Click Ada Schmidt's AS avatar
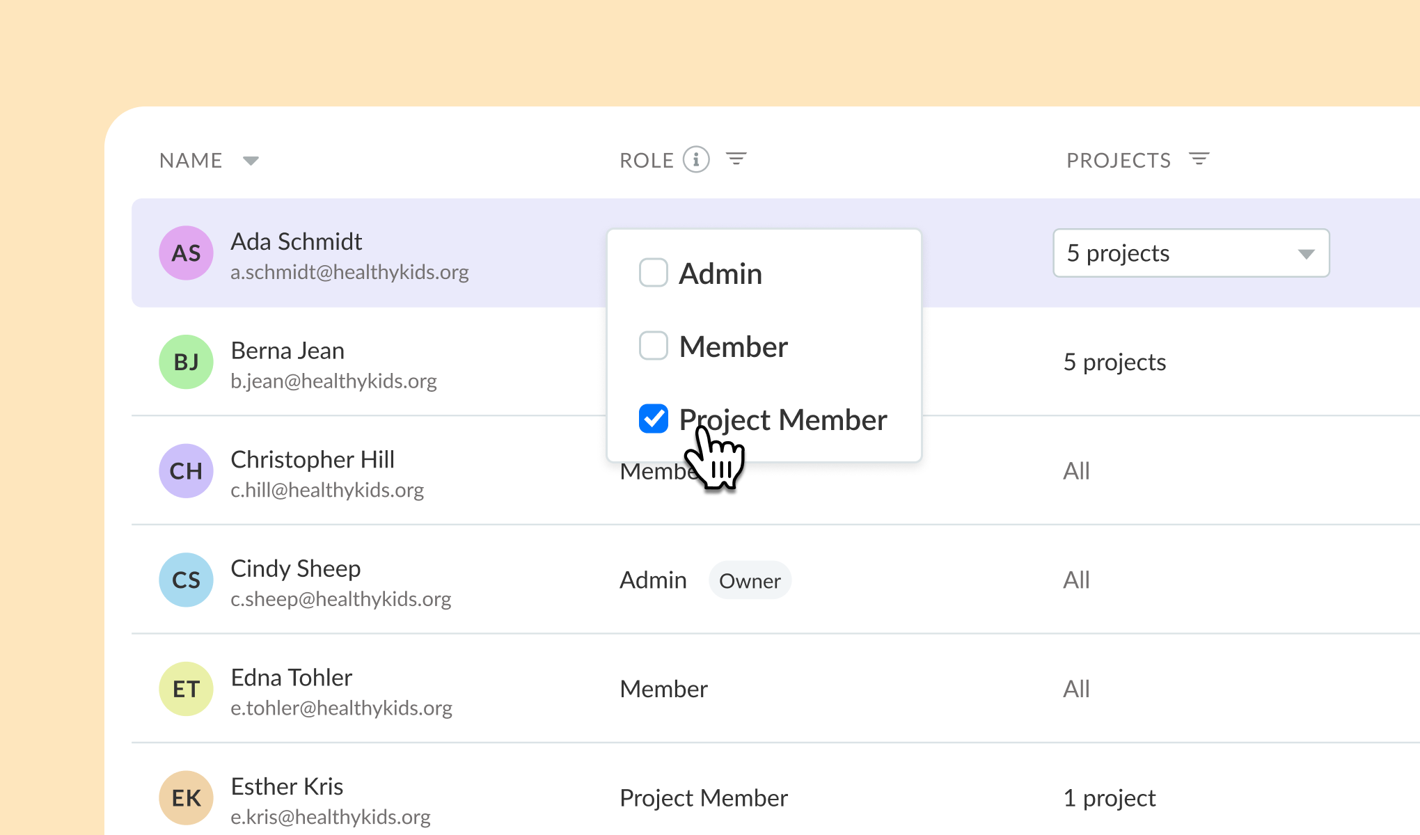Screen dimensions: 1420x835 click(186, 253)
